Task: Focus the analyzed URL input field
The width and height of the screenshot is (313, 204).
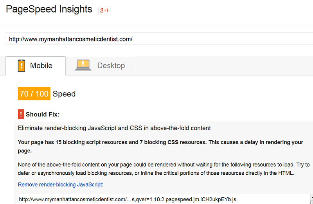Action: pyautogui.click(x=159, y=39)
